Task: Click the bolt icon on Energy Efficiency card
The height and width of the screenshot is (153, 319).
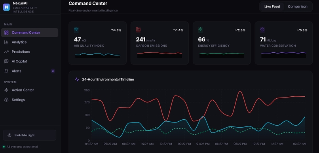Action: [200, 30]
